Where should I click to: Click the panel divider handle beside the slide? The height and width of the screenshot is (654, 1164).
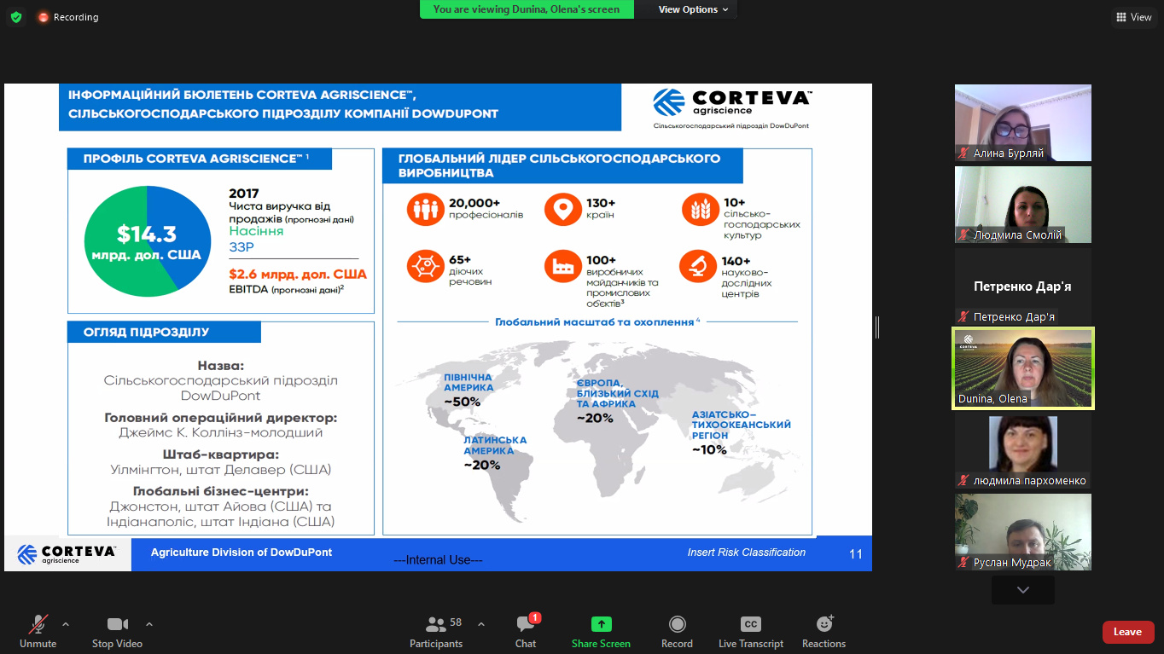point(876,327)
